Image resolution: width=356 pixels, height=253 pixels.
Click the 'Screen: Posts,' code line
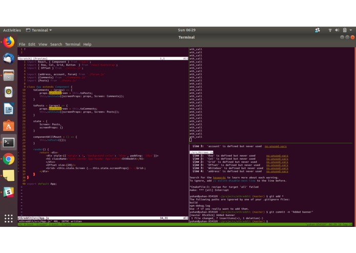click(x=50, y=124)
